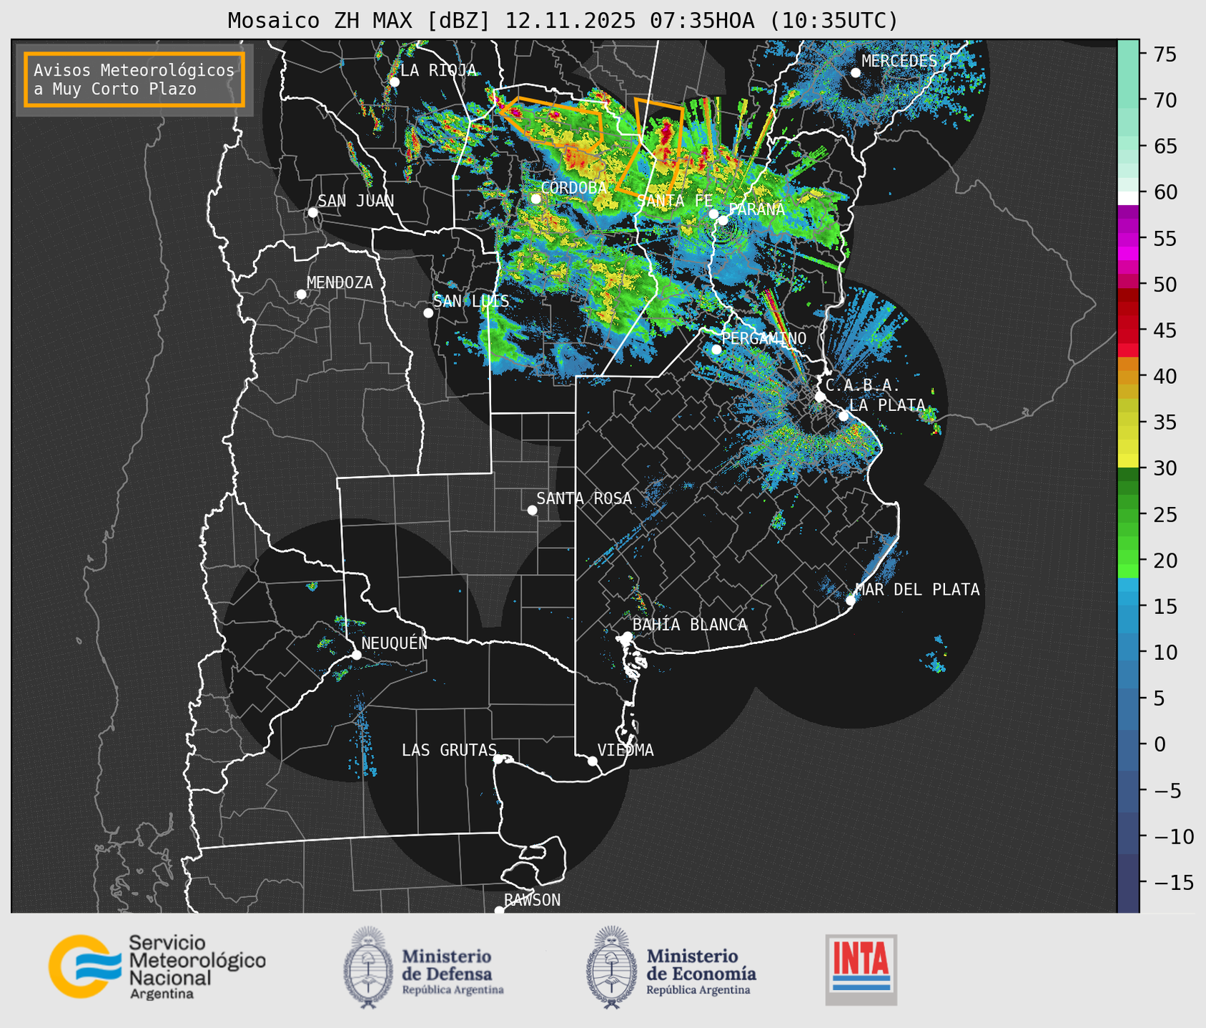Select the MAR DEL PLATA city marker
The image size is (1206, 1028).
pyautogui.click(x=851, y=601)
